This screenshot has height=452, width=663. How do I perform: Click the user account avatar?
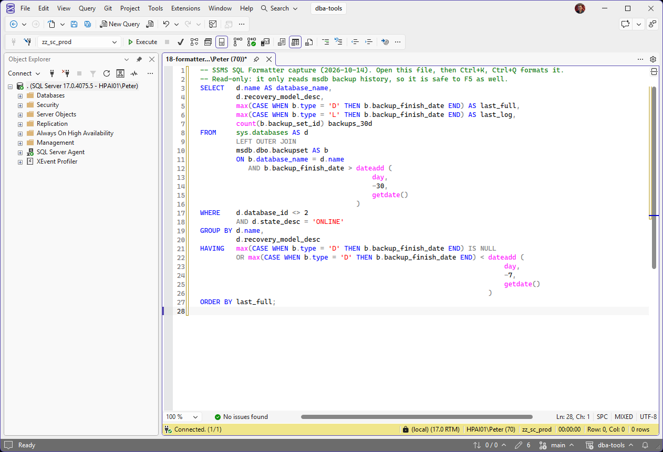pyautogui.click(x=580, y=8)
